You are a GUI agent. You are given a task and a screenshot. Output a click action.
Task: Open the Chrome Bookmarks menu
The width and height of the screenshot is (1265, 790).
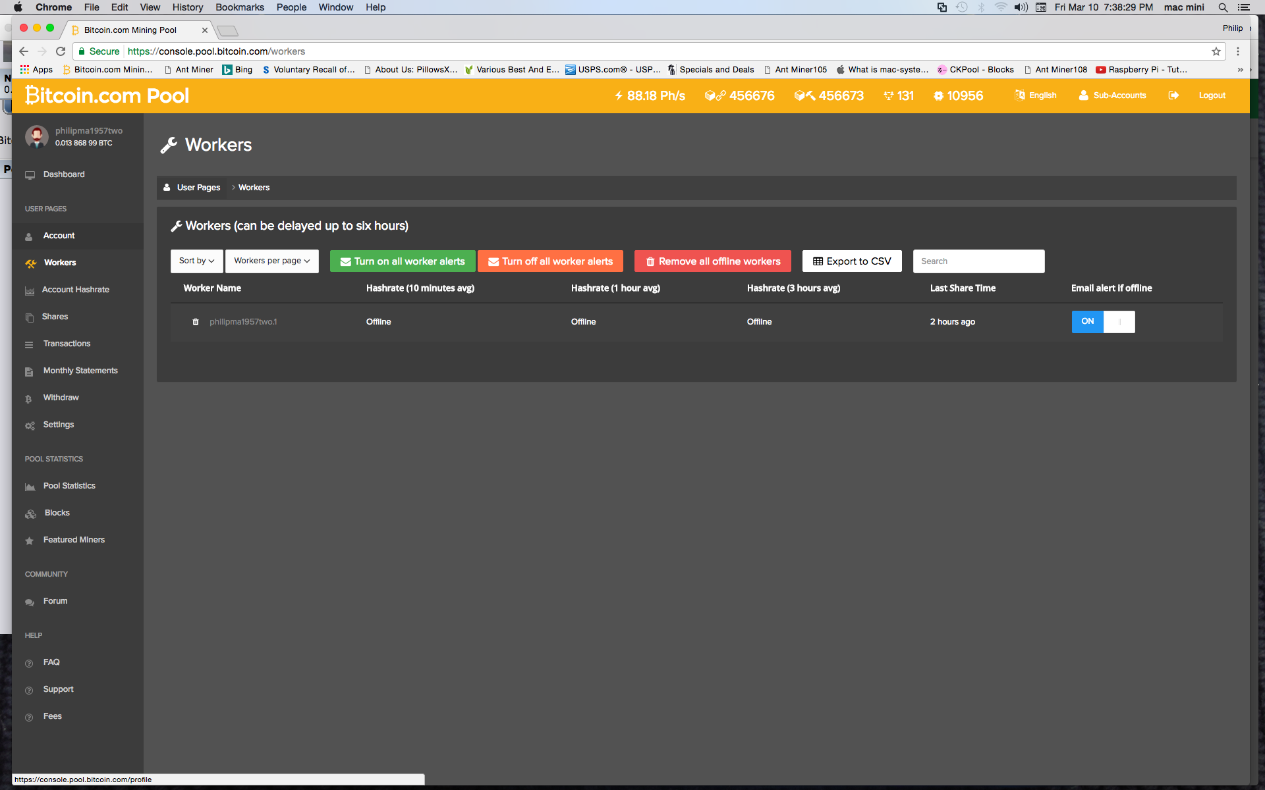240,7
